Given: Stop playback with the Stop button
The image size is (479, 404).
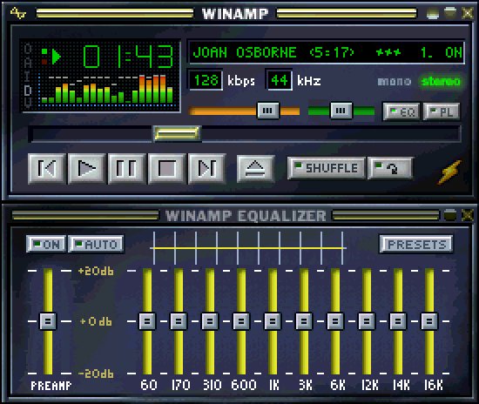Looking at the screenshot, I should point(166,169).
